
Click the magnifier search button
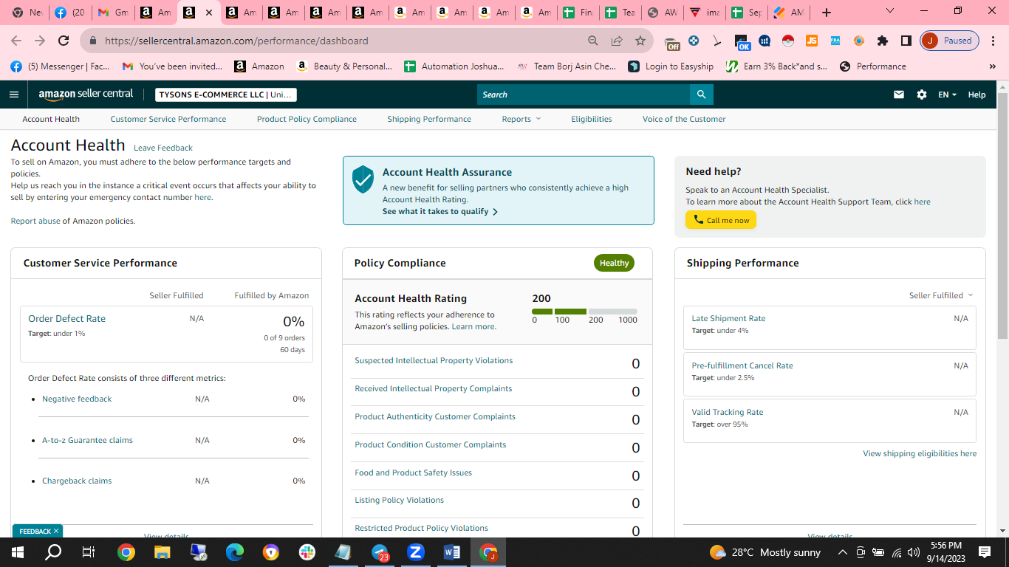click(x=701, y=94)
